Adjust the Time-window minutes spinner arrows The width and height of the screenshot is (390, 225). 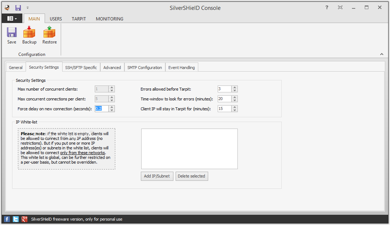pyautogui.click(x=235, y=99)
